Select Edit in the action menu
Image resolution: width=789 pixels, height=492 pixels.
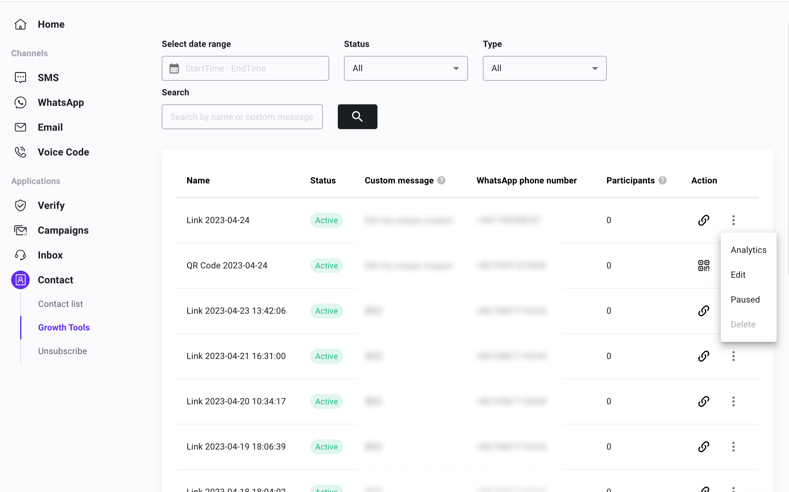(738, 275)
